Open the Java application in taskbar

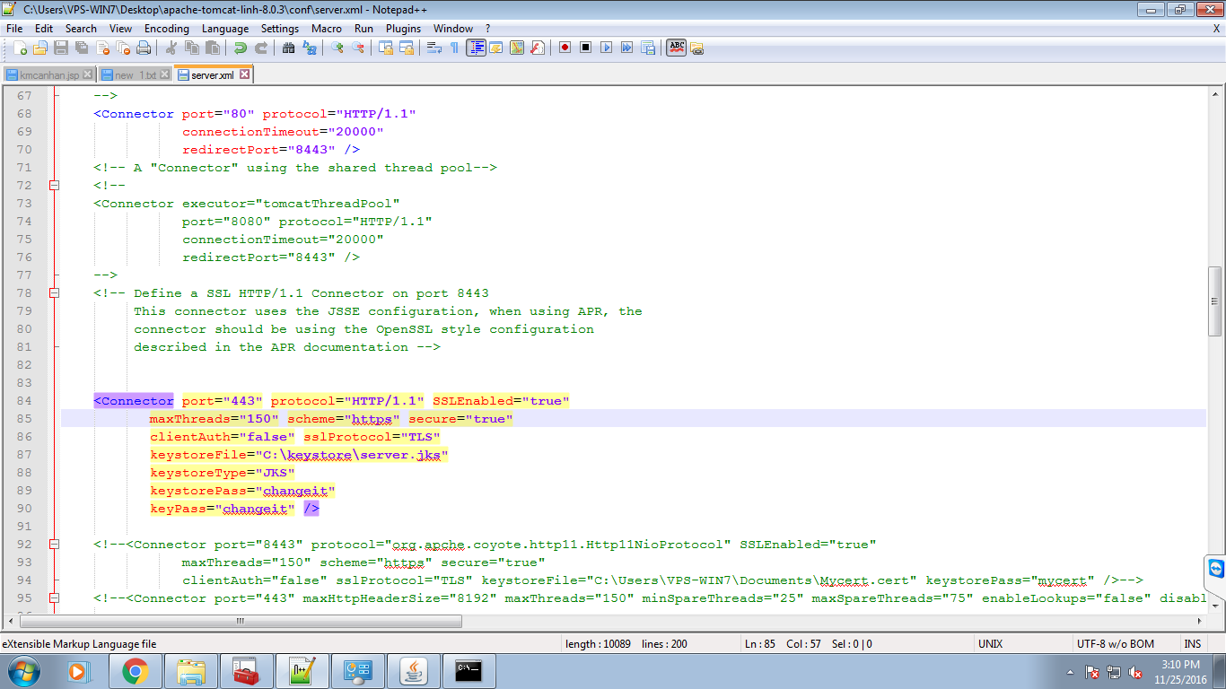click(414, 671)
